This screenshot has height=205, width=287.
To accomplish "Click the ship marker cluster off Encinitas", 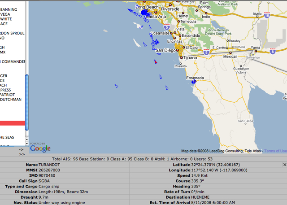I will point(155,43).
